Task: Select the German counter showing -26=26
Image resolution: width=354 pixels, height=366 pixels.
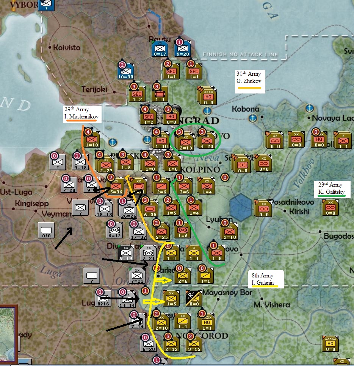Action: point(128,210)
